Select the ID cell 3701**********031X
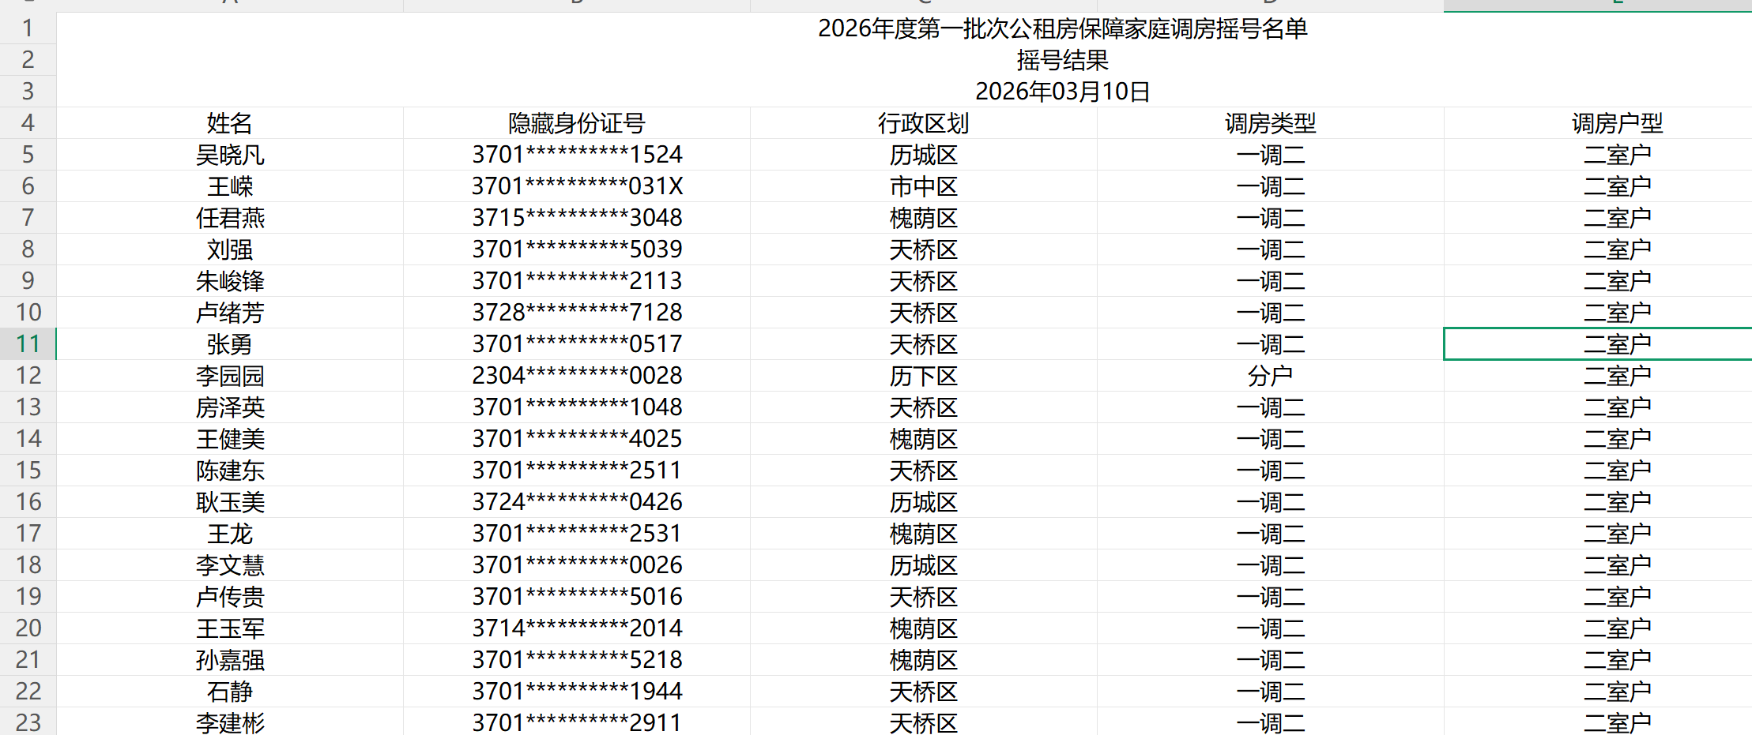 pyautogui.click(x=576, y=186)
